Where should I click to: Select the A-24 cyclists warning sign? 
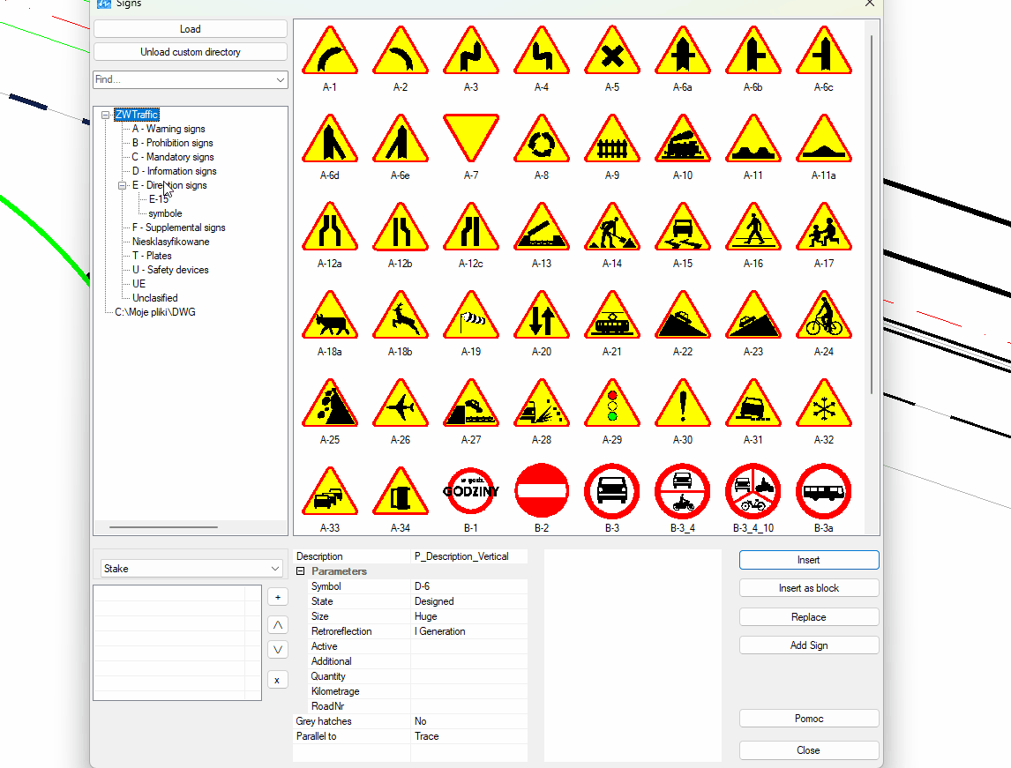click(x=824, y=315)
